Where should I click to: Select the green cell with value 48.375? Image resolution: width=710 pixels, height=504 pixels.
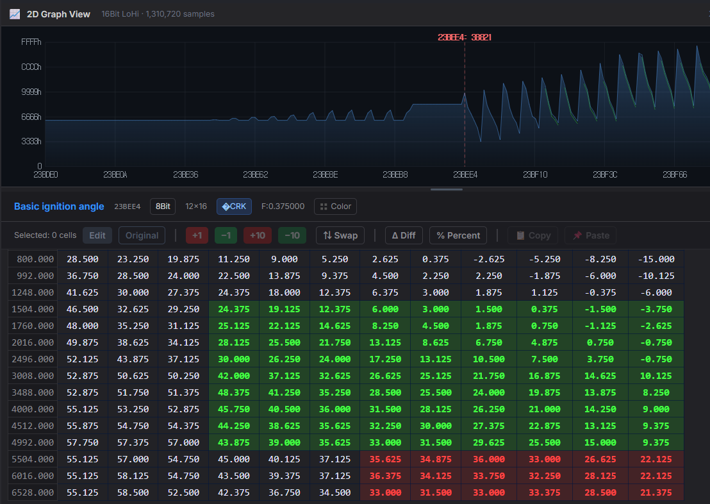[234, 392]
